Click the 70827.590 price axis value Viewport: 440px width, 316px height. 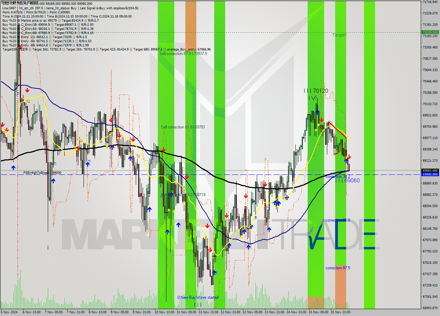(x=430, y=58)
